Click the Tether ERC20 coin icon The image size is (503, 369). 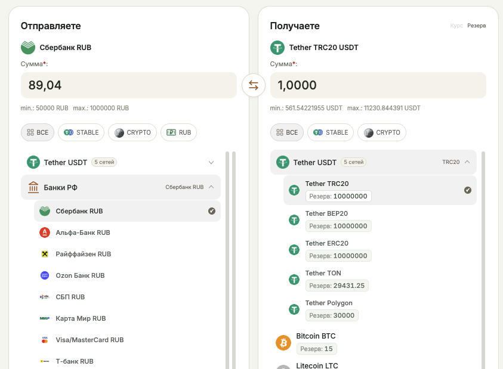(294, 250)
